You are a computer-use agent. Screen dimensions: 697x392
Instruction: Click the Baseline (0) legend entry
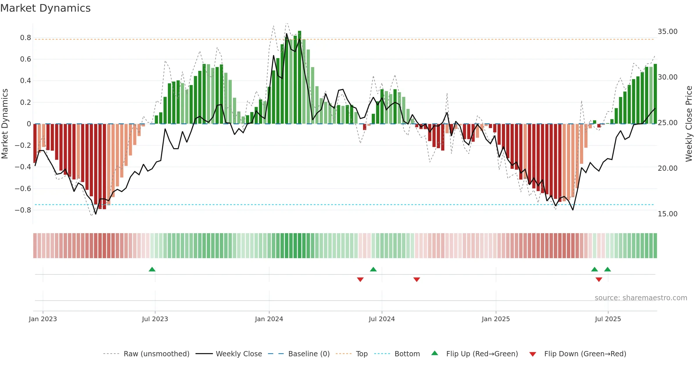(299, 354)
